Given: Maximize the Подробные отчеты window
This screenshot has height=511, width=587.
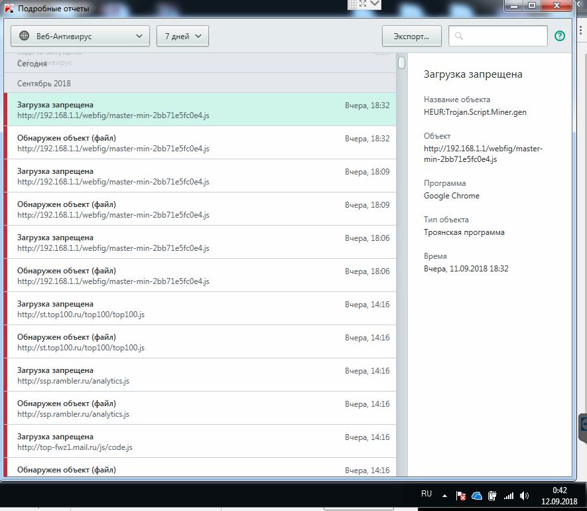Looking at the screenshot, I should 532,5.
